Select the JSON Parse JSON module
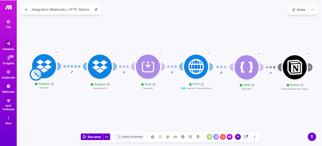 (247, 67)
